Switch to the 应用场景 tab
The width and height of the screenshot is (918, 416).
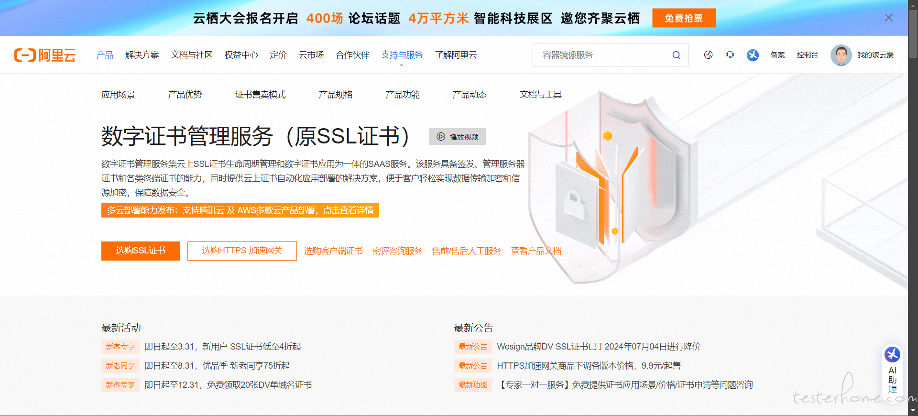[118, 95]
